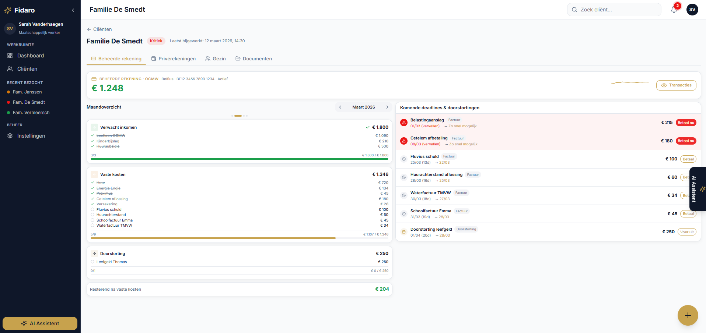Open the SV user avatar menu
Viewport: 706px width, 333px height.
[692, 10]
